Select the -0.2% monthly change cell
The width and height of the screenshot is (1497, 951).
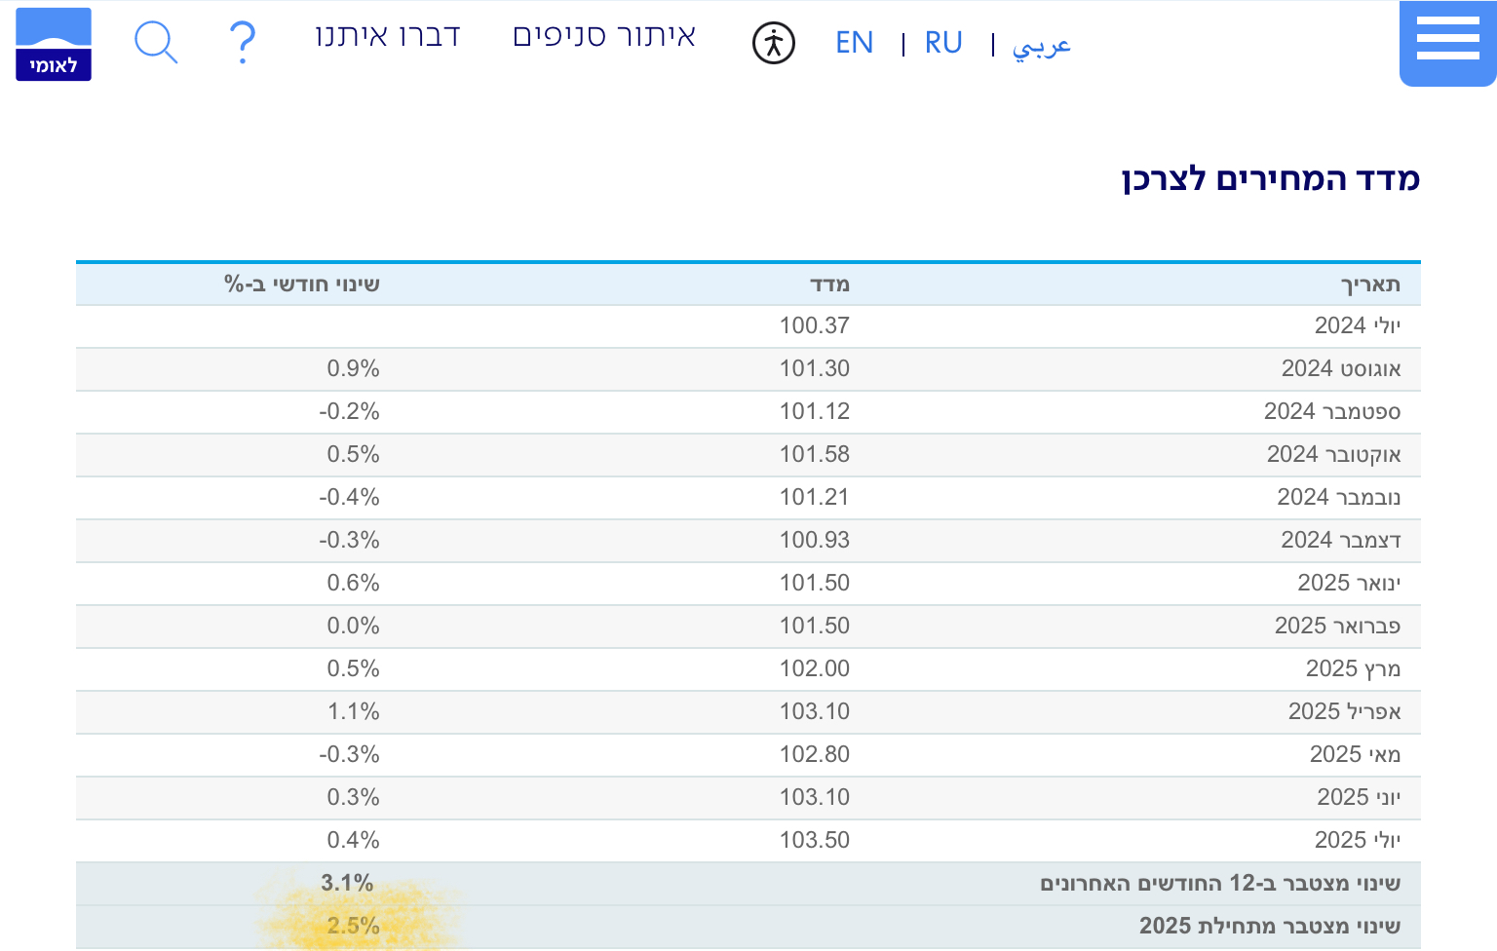click(x=349, y=411)
